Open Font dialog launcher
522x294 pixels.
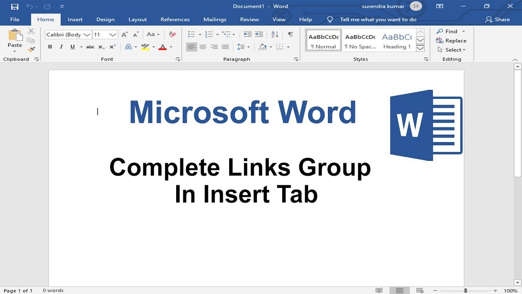click(x=178, y=59)
